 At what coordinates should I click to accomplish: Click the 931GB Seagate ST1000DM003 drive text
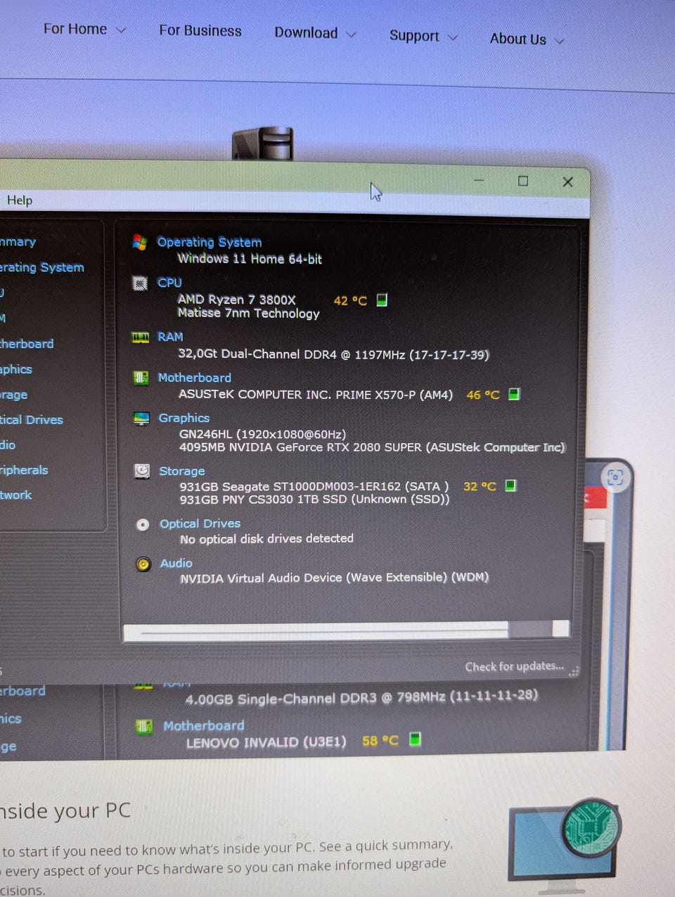[x=314, y=487]
